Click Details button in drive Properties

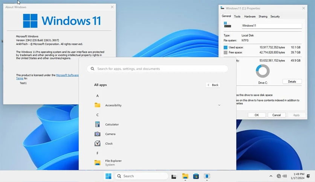click(292, 82)
